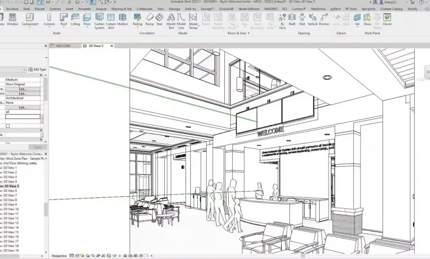This screenshot has height=259, width=430.
Task: Click the Edit button below the None row
Action: point(23,107)
